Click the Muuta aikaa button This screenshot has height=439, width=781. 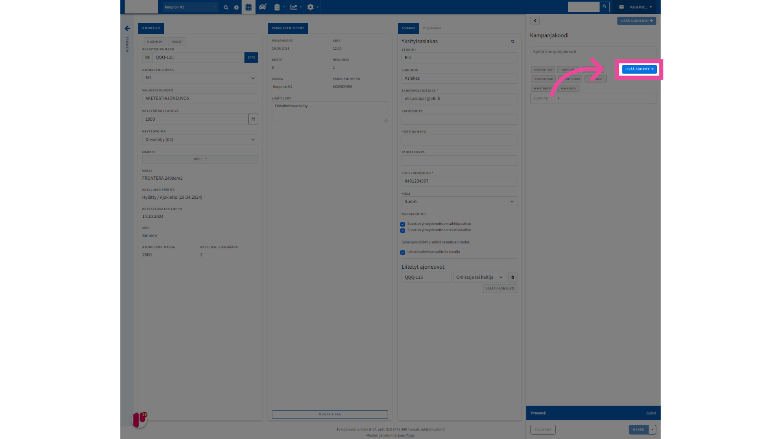(x=330, y=414)
